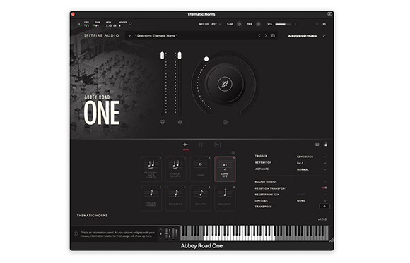Open the Keyswitch note dropdown
Screen dimensions: 410x263
tap(311, 163)
